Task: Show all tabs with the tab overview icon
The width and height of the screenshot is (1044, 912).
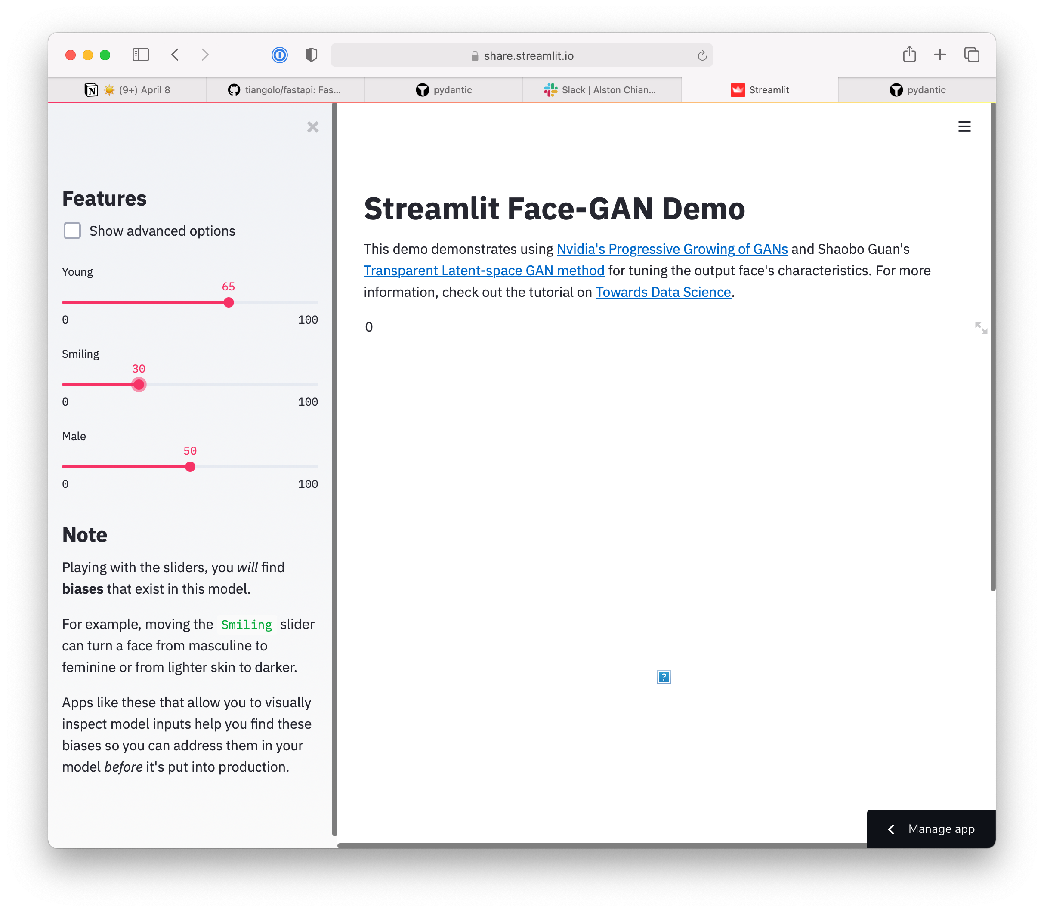Action: click(x=972, y=55)
